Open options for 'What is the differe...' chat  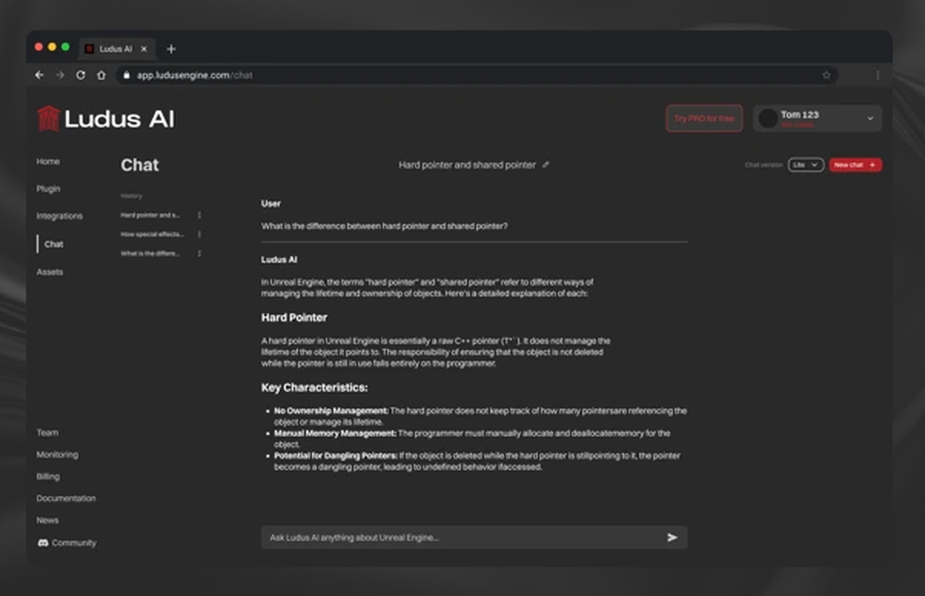pos(200,254)
